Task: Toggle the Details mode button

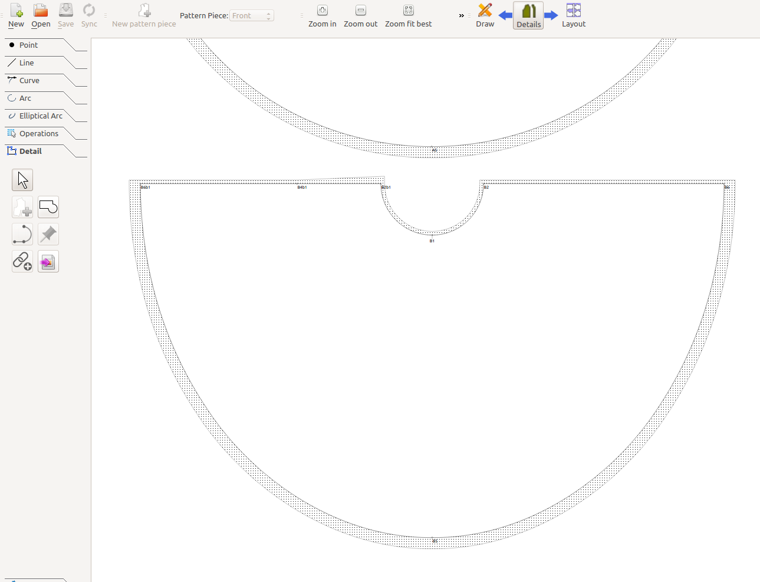Action: (528, 16)
